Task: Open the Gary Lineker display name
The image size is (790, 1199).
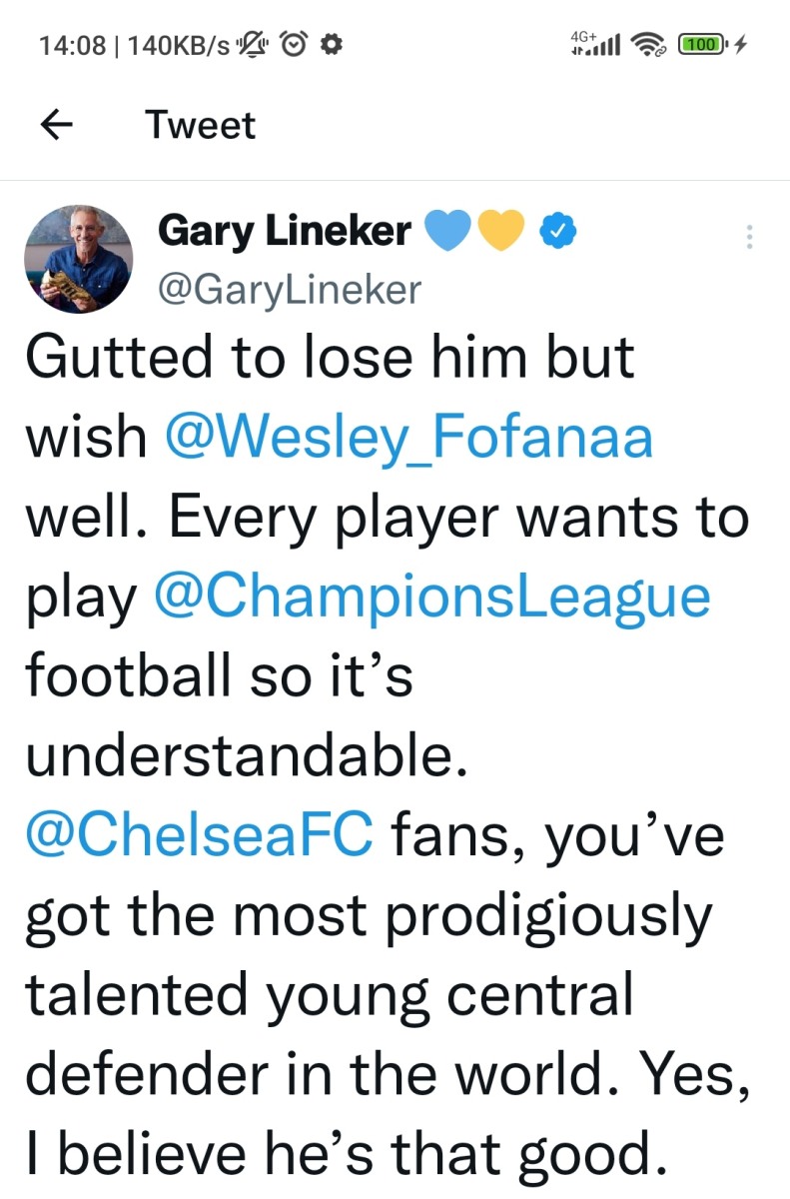Action: pyautogui.click(x=284, y=232)
